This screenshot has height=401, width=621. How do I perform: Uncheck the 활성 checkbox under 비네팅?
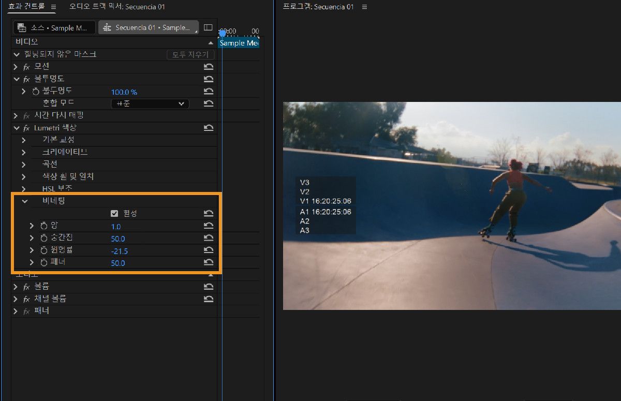point(115,213)
